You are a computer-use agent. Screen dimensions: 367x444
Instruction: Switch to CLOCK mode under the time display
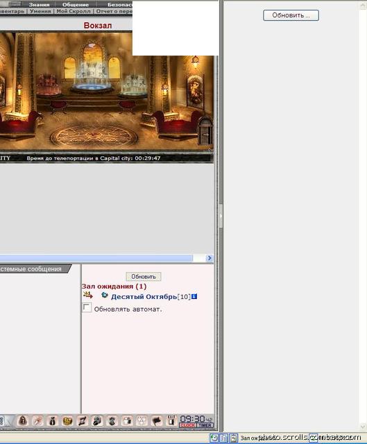pos(188,425)
